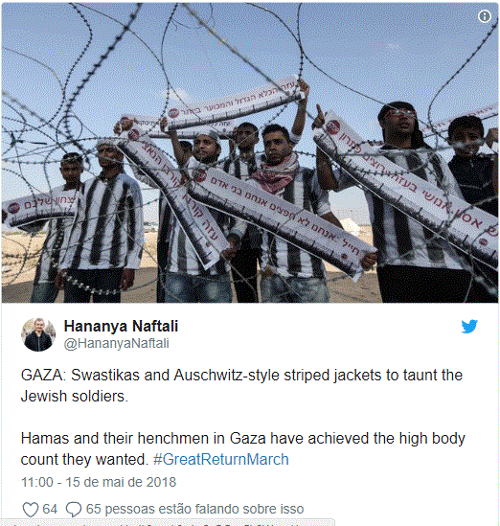
Task: Click the Twitter bird logo
Action: point(469,326)
